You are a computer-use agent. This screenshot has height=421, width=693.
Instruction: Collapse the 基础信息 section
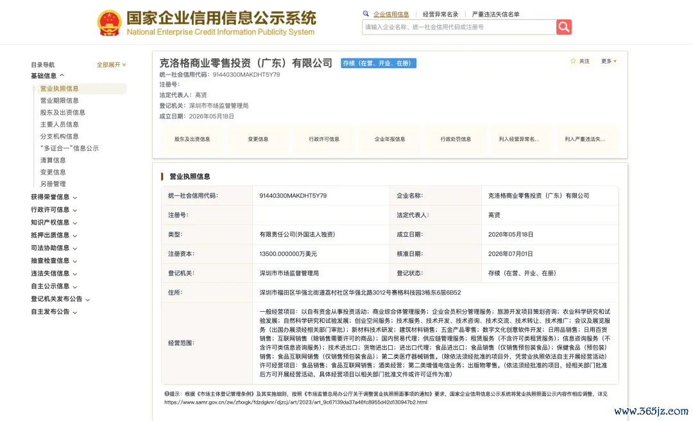pos(47,76)
